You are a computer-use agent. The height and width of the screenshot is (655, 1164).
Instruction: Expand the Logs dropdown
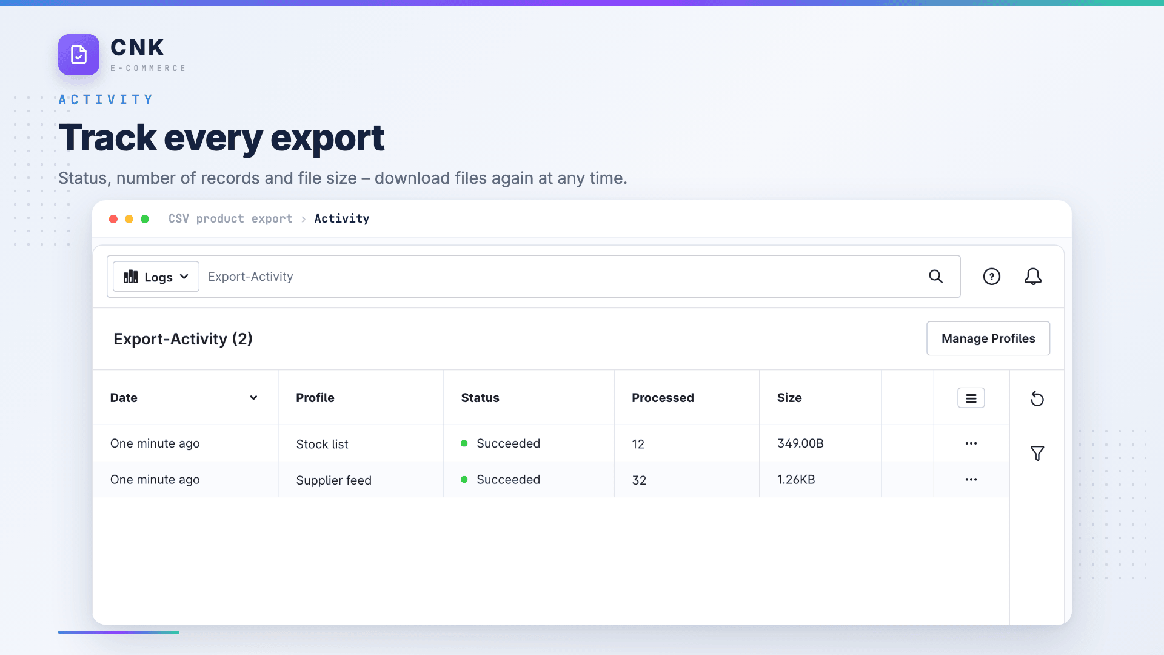click(156, 277)
